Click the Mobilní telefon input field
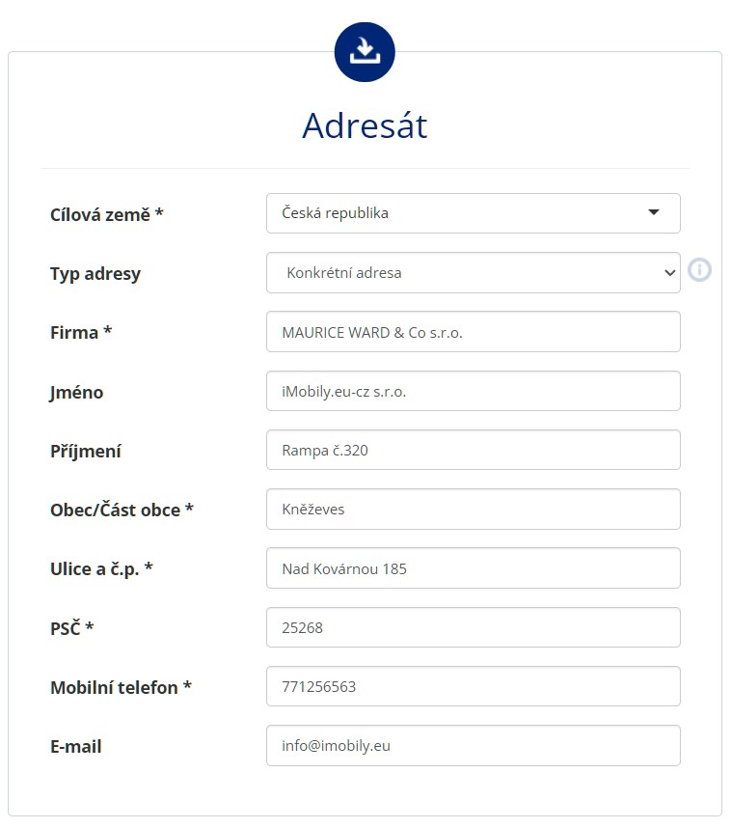The image size is (731, 828). click(474, 686)
